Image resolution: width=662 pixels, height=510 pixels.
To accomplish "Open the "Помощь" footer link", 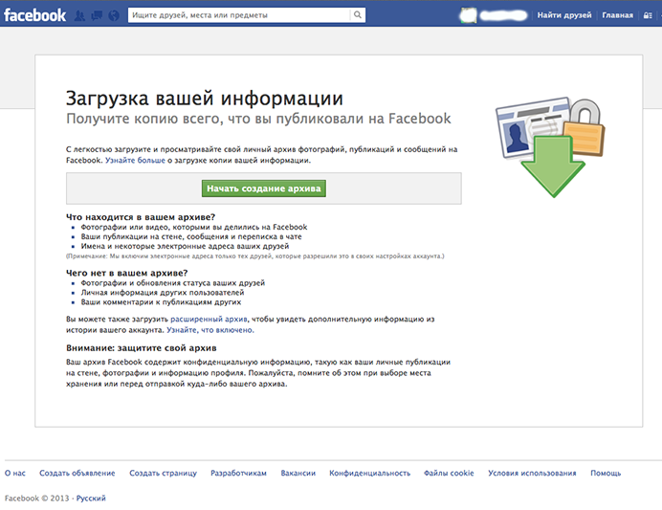I will pos(606,474).
